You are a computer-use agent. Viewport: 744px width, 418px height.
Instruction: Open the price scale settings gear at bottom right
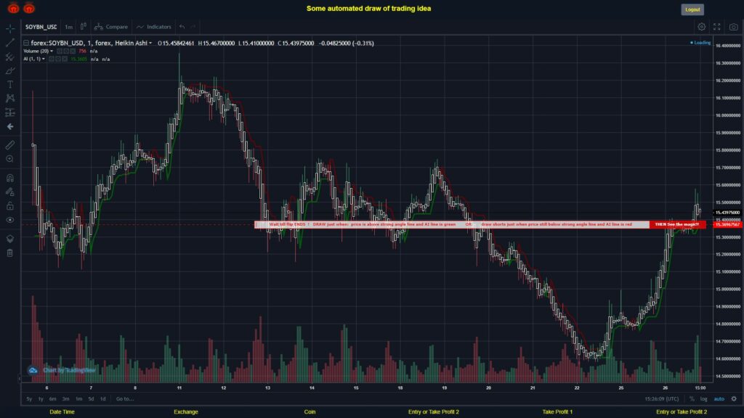click(x=734, y=399)
